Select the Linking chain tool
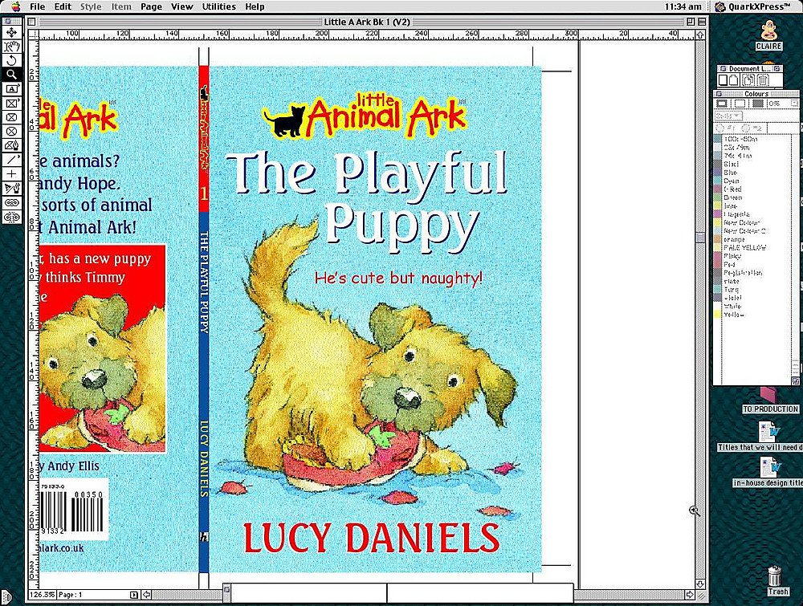This screenshot has width=803, height=606. tap(11, 203)
